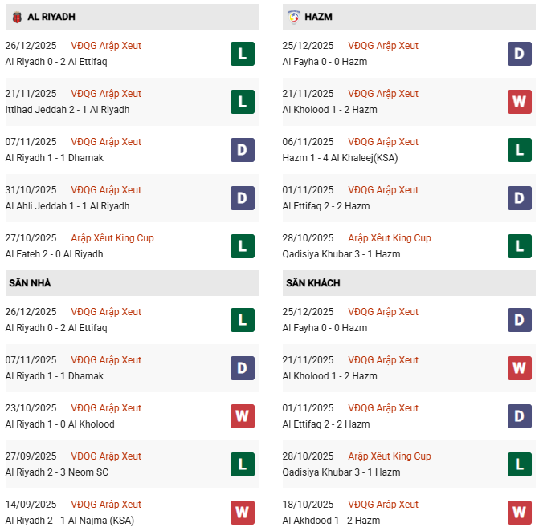Image resolution: width=539 pixels, height=531 pixels.
Task: Click L badge for Al Riyadh 0-2 Al Ettifaq in top Al Riyadh list
Action: 242,54
